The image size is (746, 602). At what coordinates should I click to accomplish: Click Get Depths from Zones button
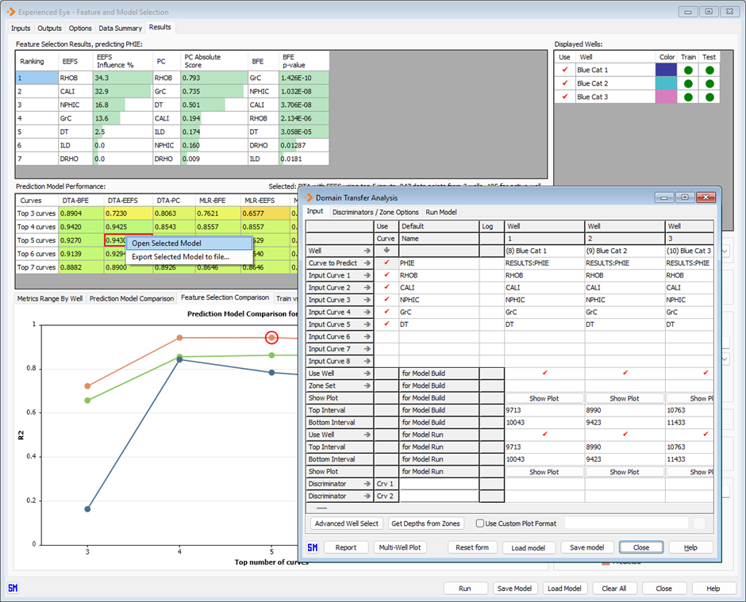coord(425,523)
